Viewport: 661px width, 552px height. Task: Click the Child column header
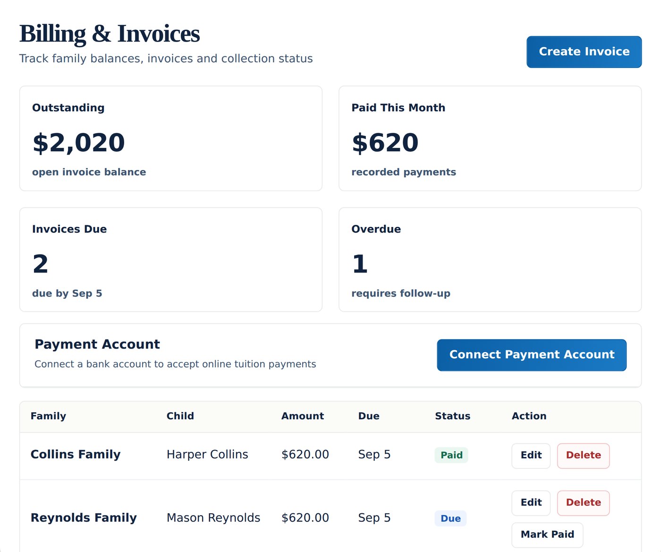[180, 416]
